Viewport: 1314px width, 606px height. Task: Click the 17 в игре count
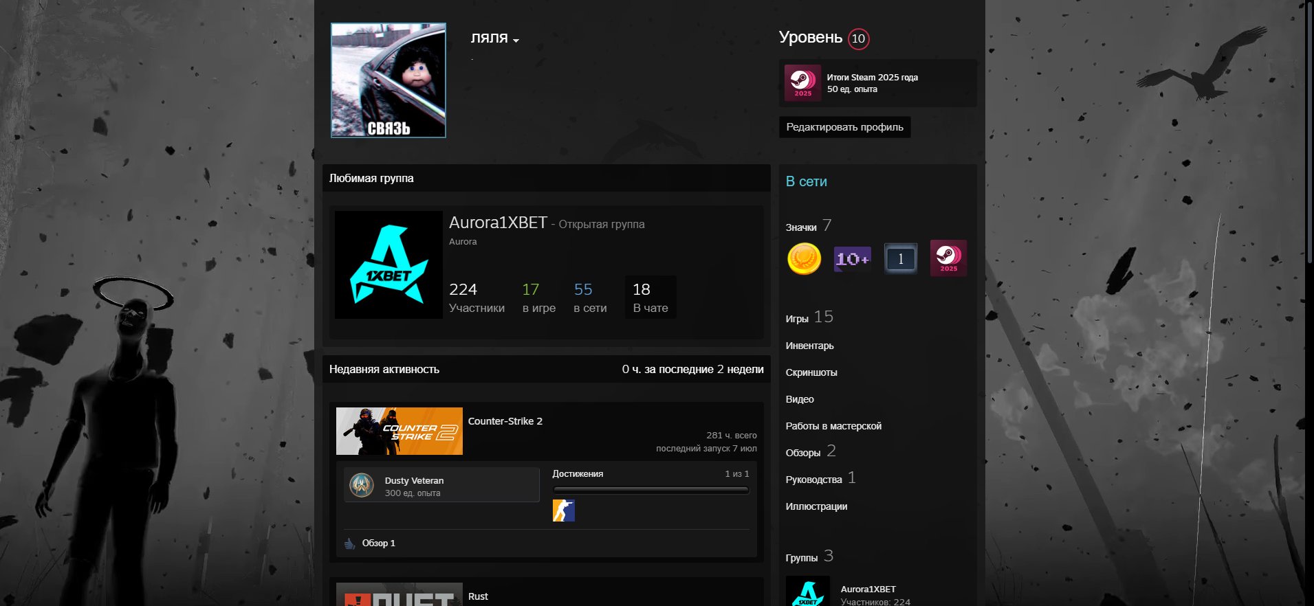[x=538, y=298]
